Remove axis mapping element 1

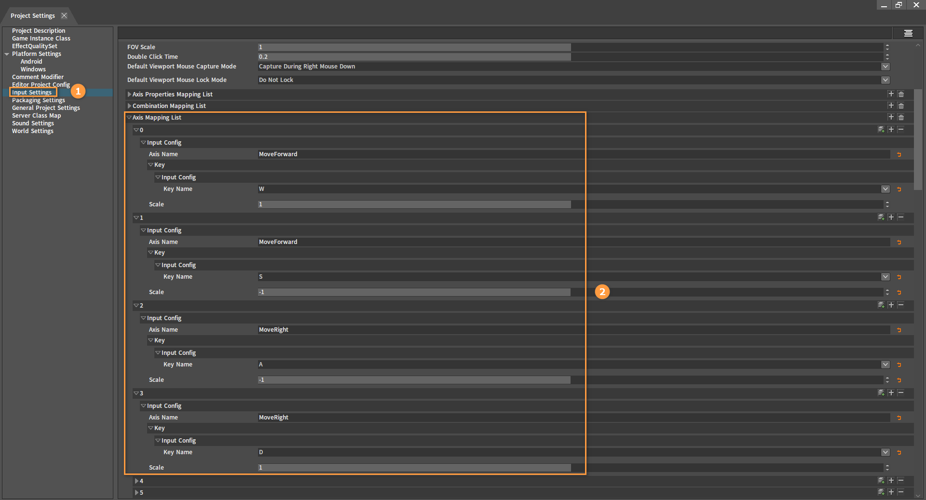[900, 217]
